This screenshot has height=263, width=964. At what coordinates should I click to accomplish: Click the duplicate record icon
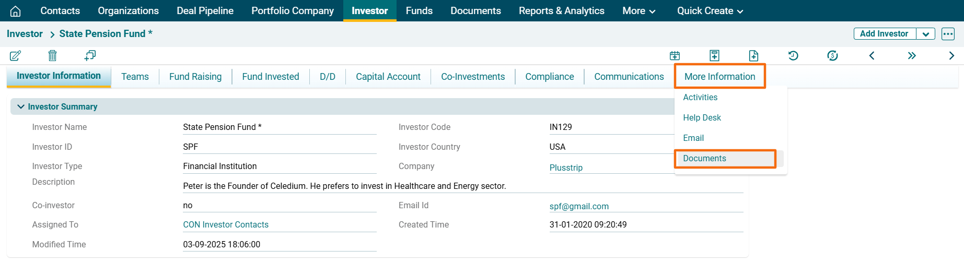click(90, 55)
